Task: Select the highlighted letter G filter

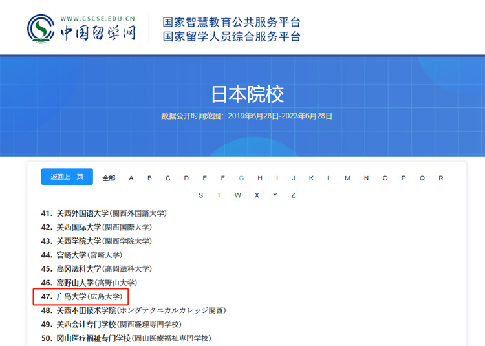Action: (241, 178)
